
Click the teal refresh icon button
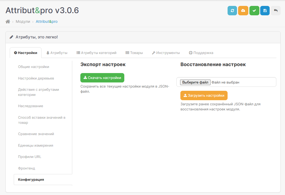tap(232, 11)
